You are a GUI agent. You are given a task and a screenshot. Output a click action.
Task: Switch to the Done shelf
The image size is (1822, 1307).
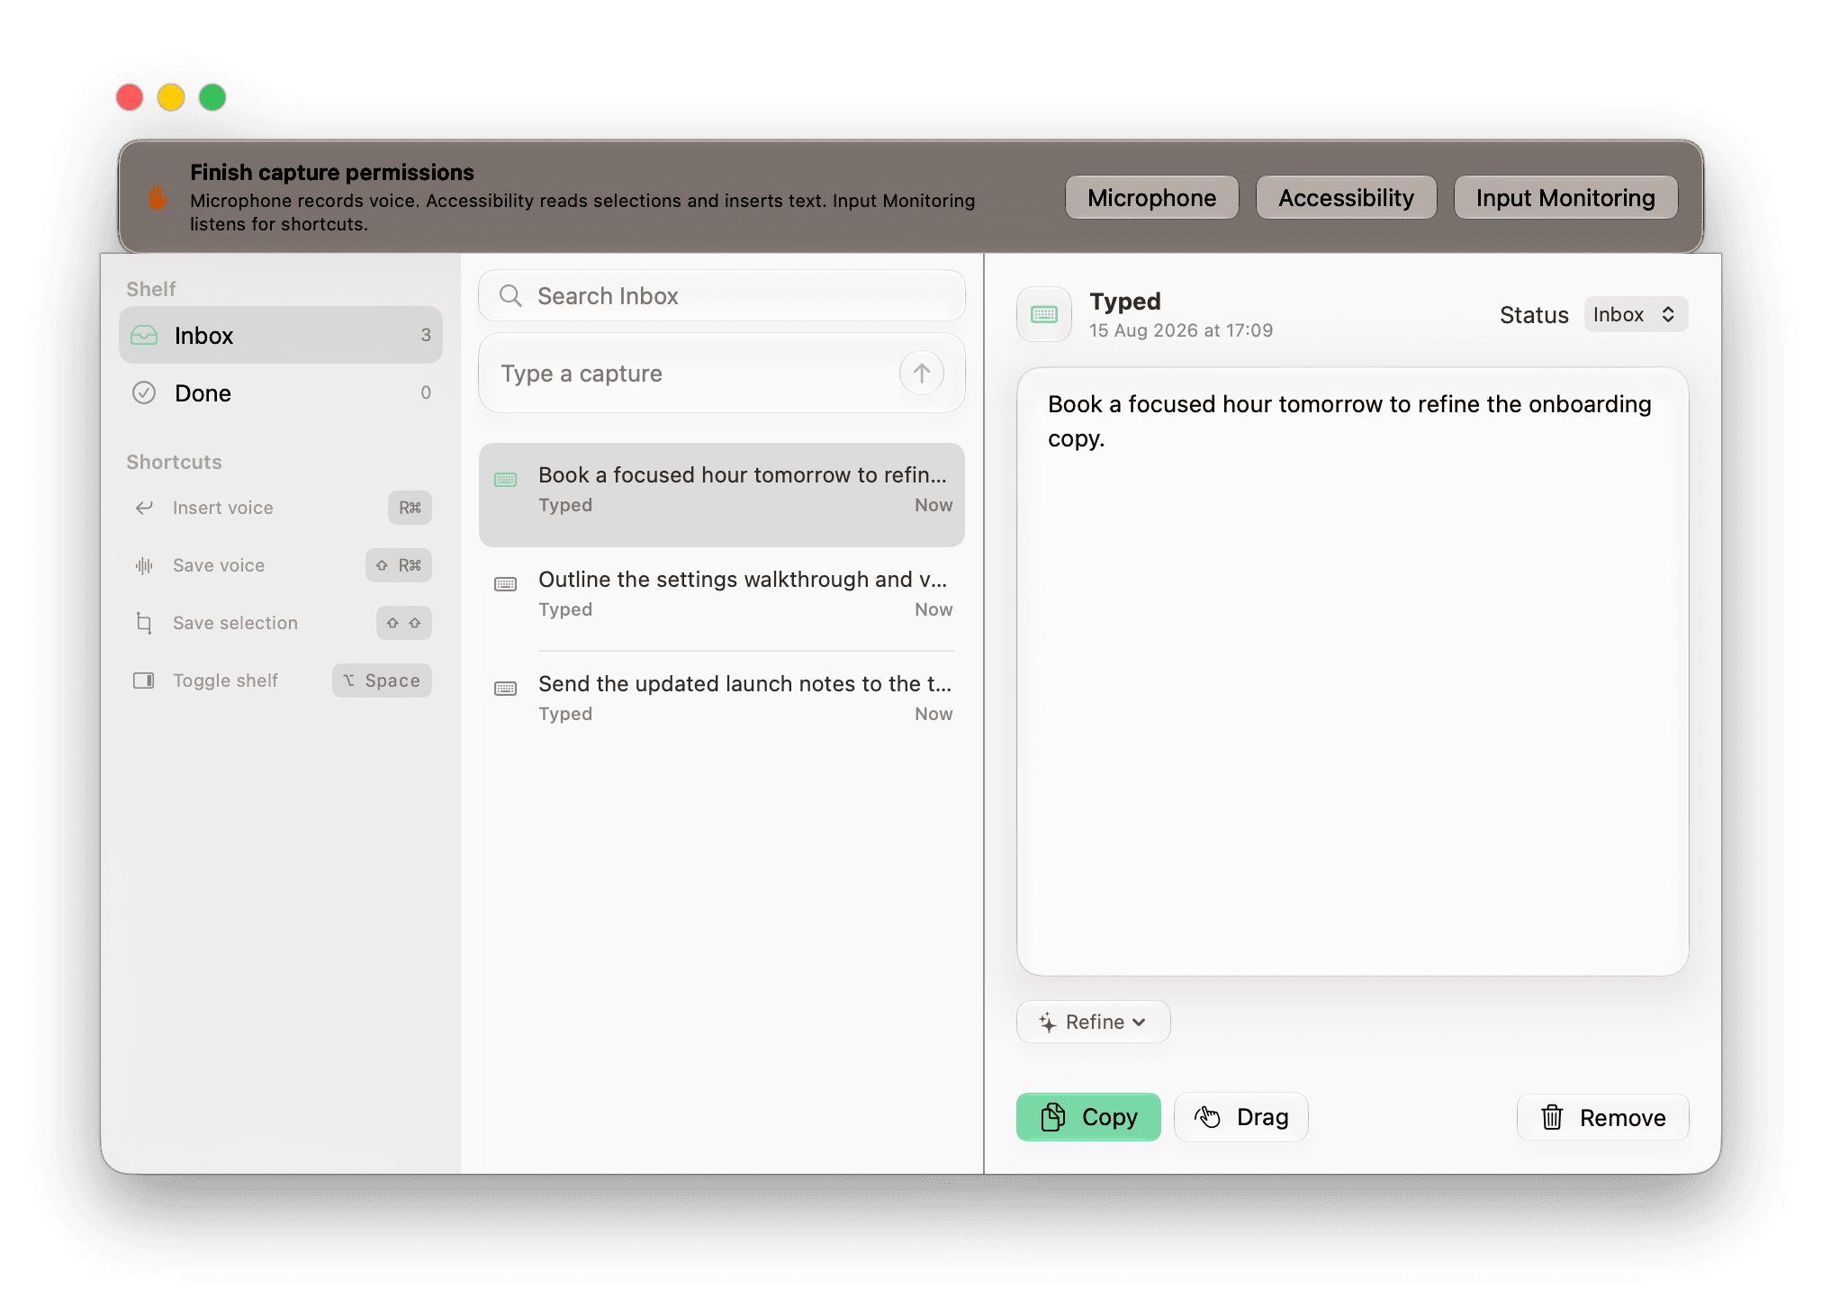click(x=281, y=393)
